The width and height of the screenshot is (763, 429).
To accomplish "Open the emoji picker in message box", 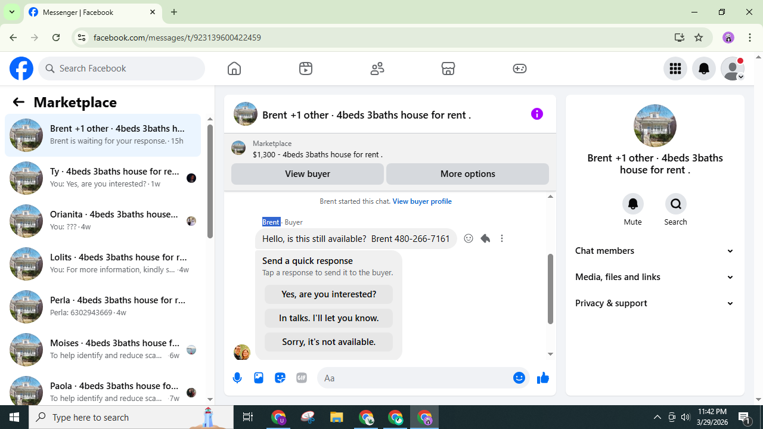I will pyautogui.click(x=519, y=378).
